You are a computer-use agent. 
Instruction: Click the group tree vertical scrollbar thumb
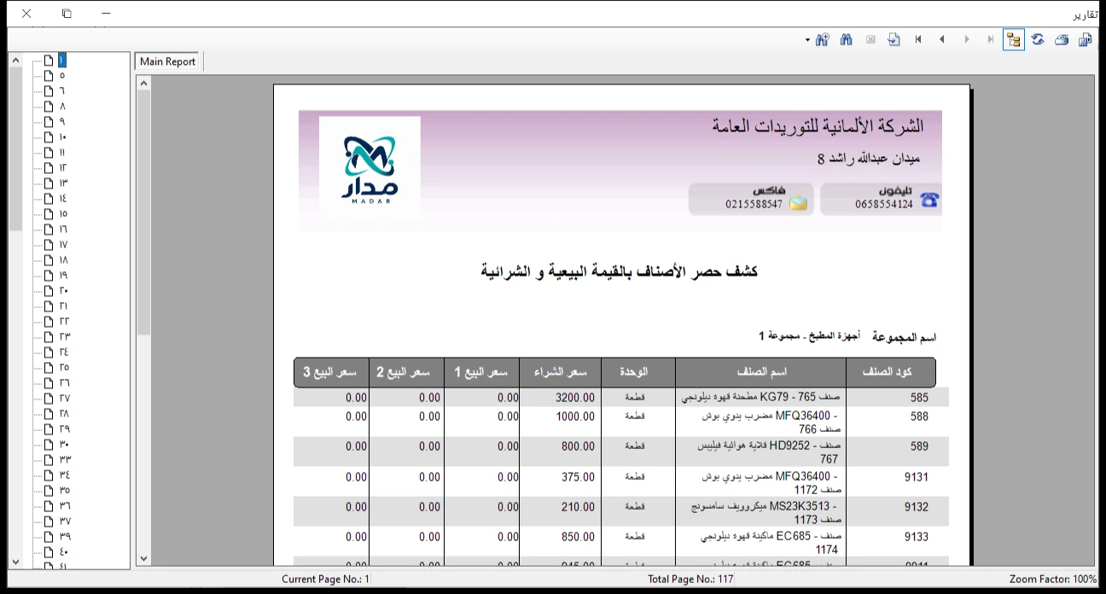(x=15, y=148)
